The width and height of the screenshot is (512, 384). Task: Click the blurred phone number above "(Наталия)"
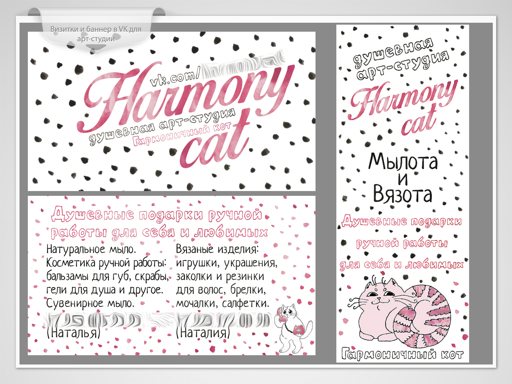pyautogui.click(x=224, y=320)
